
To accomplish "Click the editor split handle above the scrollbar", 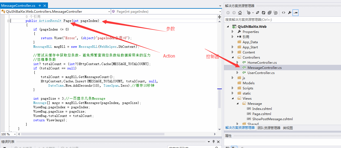I will (220, 17).
